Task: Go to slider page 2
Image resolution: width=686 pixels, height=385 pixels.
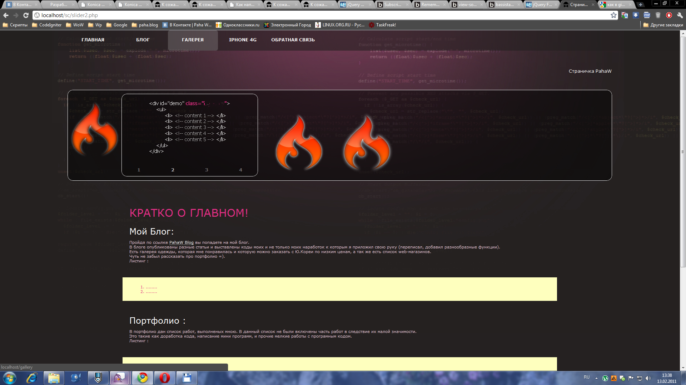Action: click(173, 170)
